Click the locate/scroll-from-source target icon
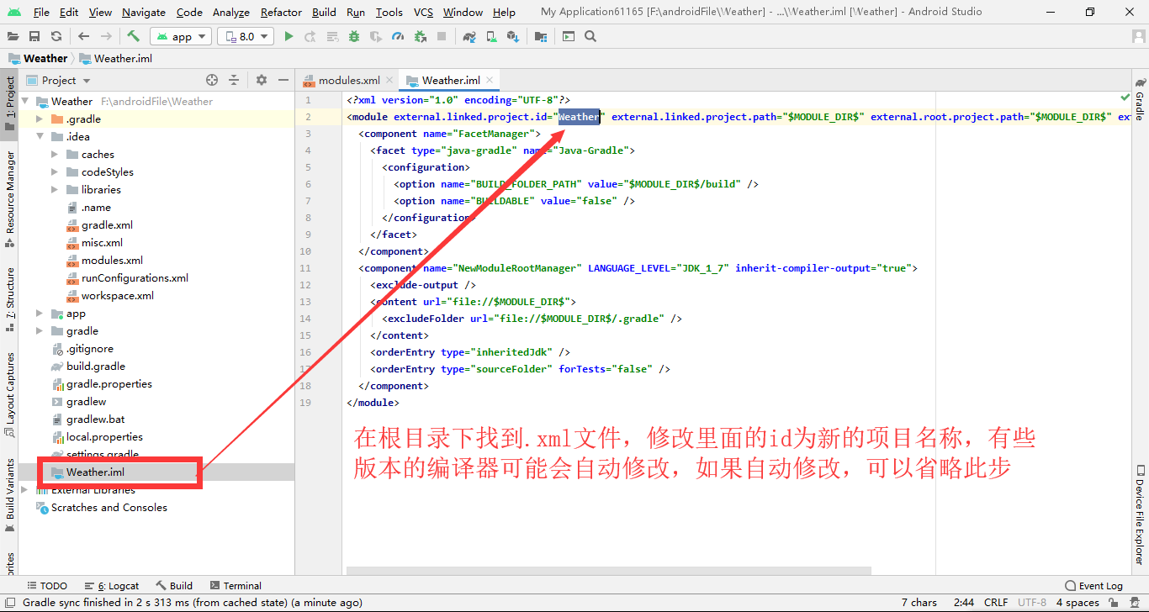Image resolution: width=1149 pixels, height=612 pixels. pyautogui.click(x=212, y=80)
